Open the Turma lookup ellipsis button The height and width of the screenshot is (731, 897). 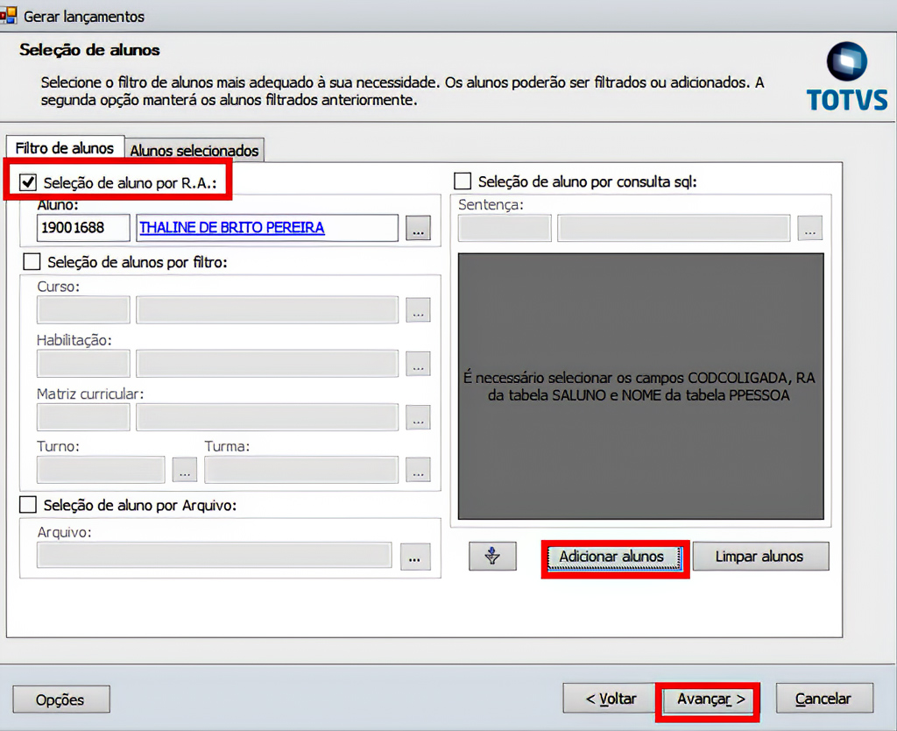click(x=418, y=470)
